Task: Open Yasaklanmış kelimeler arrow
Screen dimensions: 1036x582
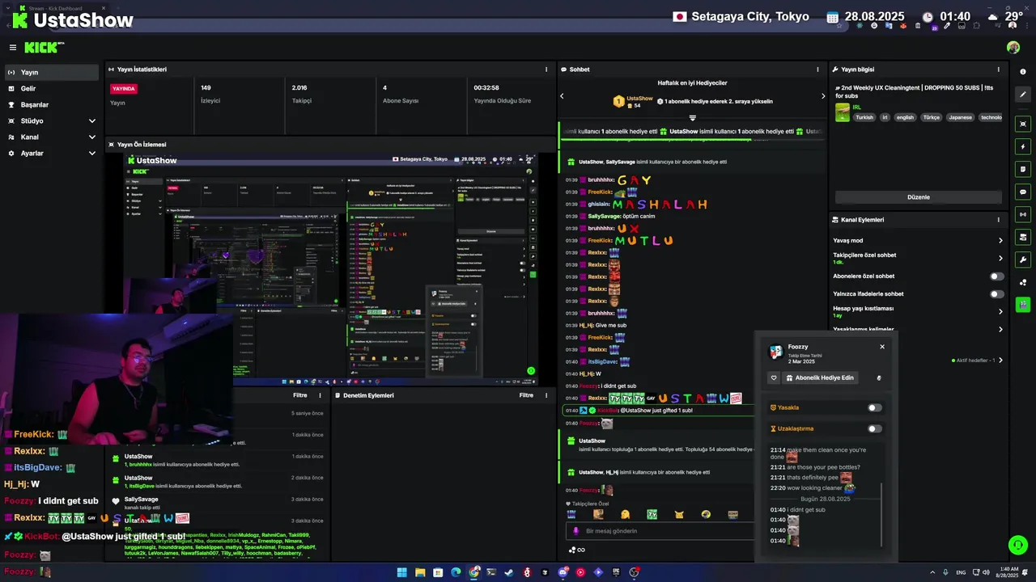Action: tap(1000, 330)
